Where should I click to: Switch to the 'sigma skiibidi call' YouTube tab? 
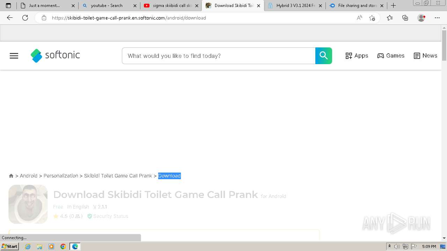[x=171, y=6]
